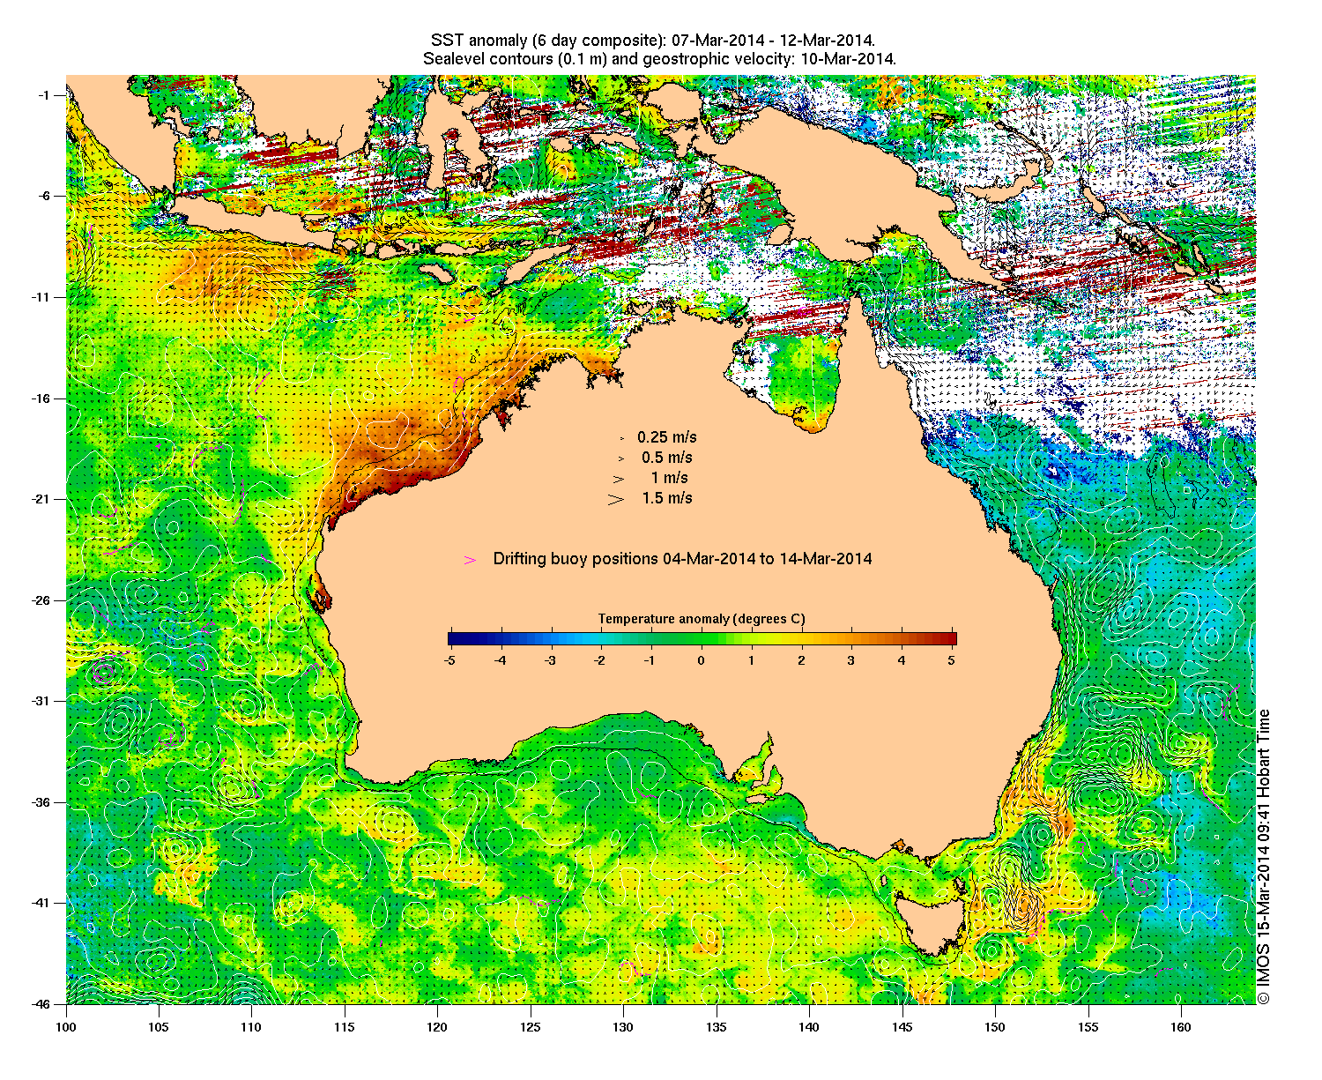The image size is (1322, 1080).
Task: Click longitude axis label 160
Action: 1181,1027
